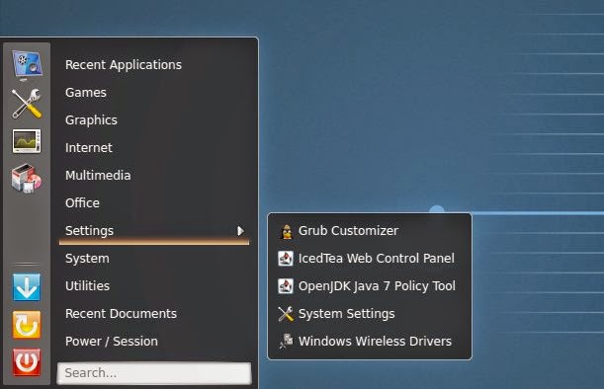The width and height of the screenshot is (604, 389).
Task: Open the multimedia display favorites icon
Action: click(x=27, y=65)
